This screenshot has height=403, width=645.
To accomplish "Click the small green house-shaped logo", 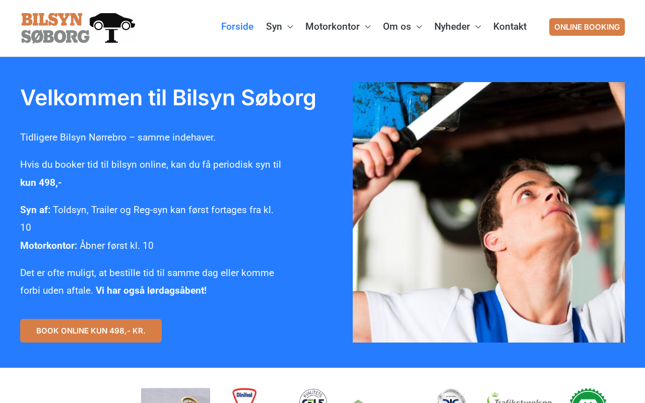I will (358, 401).
